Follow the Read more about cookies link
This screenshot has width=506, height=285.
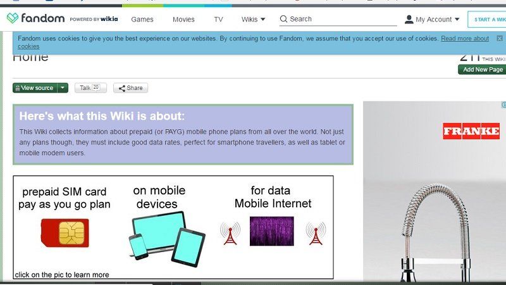click(464, 39)
